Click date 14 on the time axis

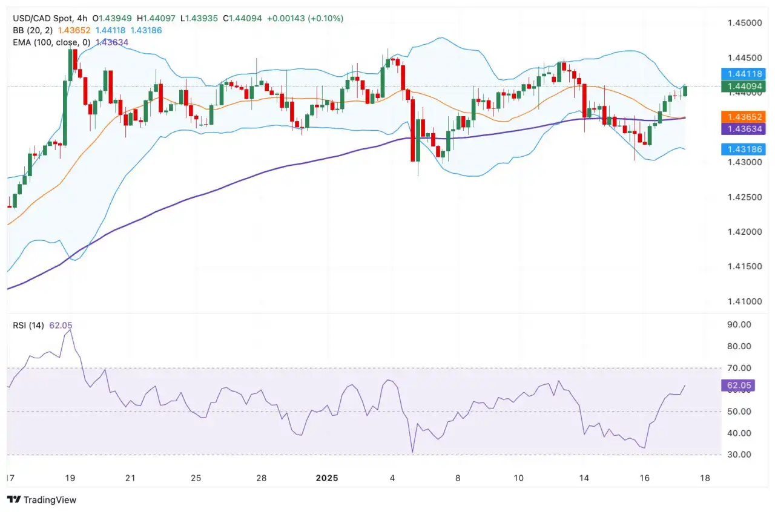(x=584, y=478)
